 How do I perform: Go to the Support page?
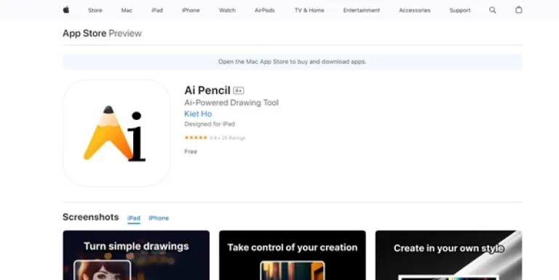tap(460, 10)
